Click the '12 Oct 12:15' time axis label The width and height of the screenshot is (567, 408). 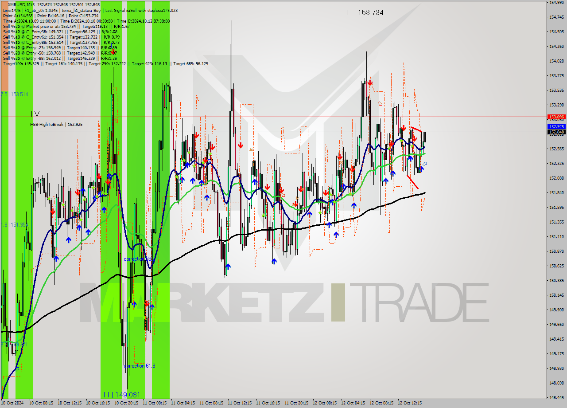coord(410,403)
